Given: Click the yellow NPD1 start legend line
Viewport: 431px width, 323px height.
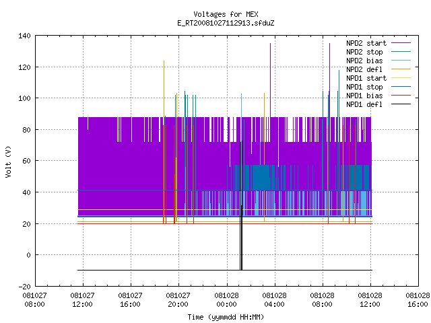Looking at the screenshot, I should click(401, 78).
